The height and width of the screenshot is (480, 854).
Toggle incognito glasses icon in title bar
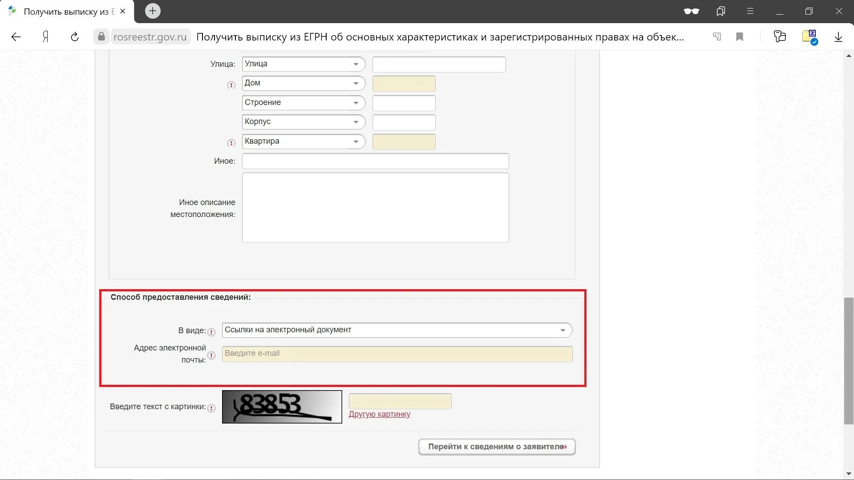pos(691,11)
